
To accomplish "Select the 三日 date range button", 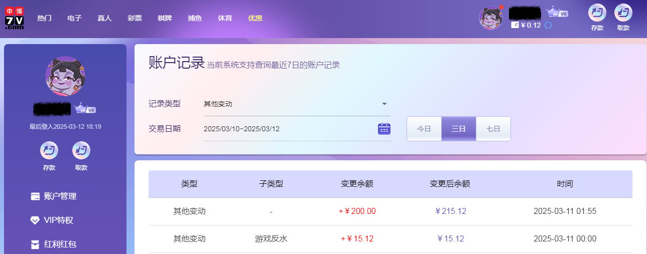I will pos(459,129).
